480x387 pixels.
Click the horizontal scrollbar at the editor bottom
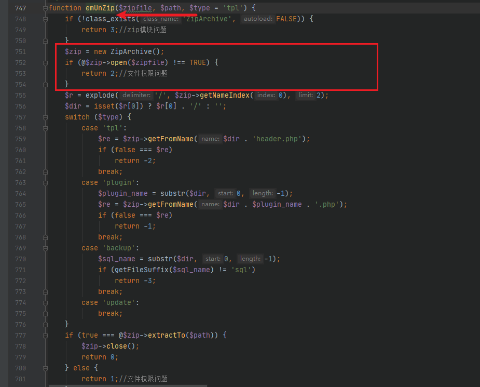tap(128, 386)
